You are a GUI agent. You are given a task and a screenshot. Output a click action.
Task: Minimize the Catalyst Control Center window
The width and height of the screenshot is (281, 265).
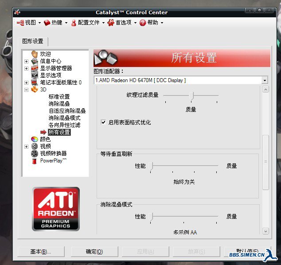tap(250, 10)
